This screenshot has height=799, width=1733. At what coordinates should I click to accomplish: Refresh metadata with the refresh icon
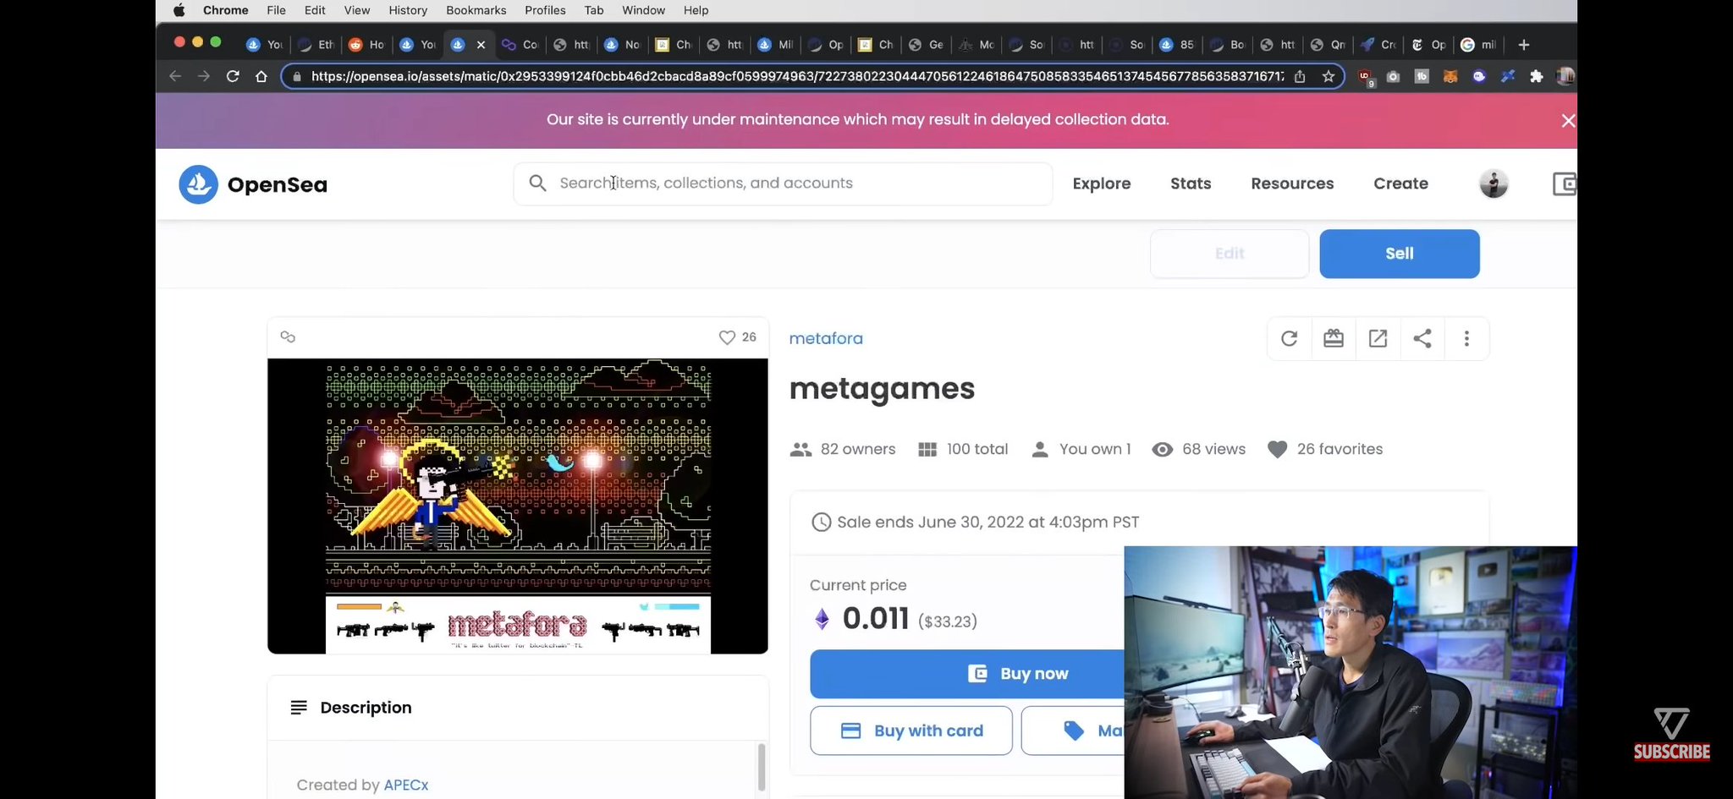click(x=1289, y=338)
